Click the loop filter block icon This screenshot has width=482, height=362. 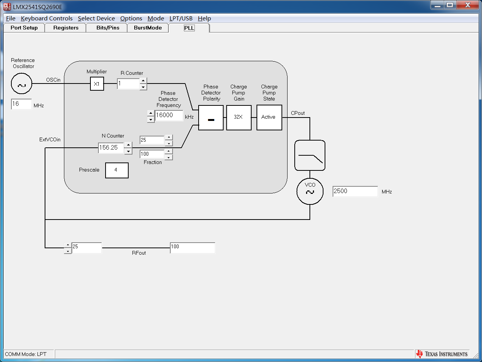[x=310, y=155]
